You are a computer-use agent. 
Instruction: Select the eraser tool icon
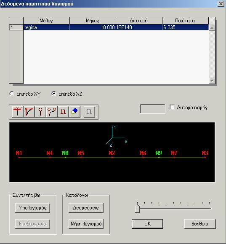(x=74, y=112)
